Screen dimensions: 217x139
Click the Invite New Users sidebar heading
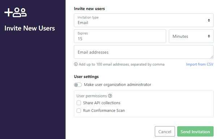point(30,28)
